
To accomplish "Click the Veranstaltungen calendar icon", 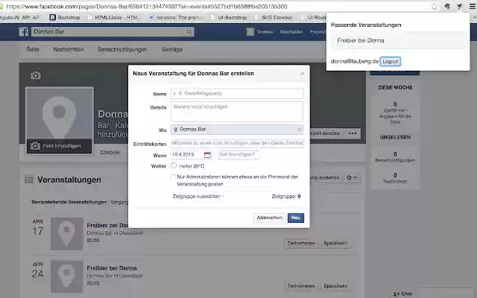I will pos(28,180).
